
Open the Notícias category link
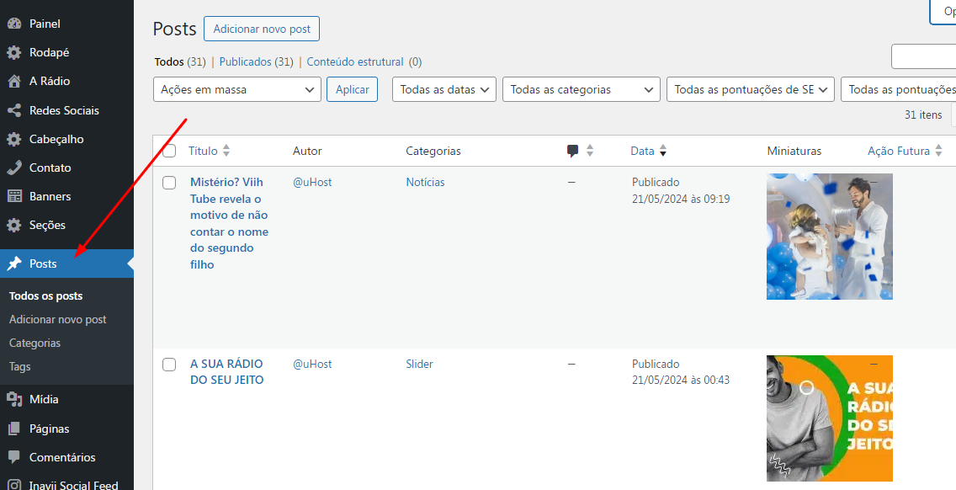click(425, 182)
